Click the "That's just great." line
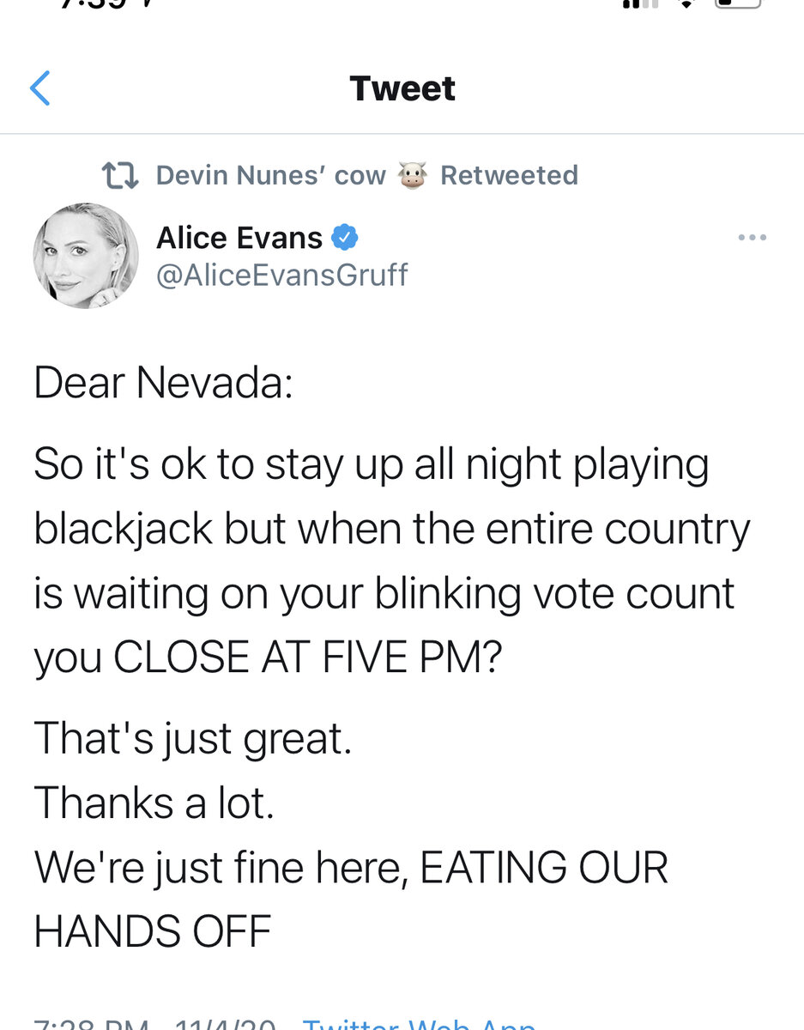 (193, 738)
